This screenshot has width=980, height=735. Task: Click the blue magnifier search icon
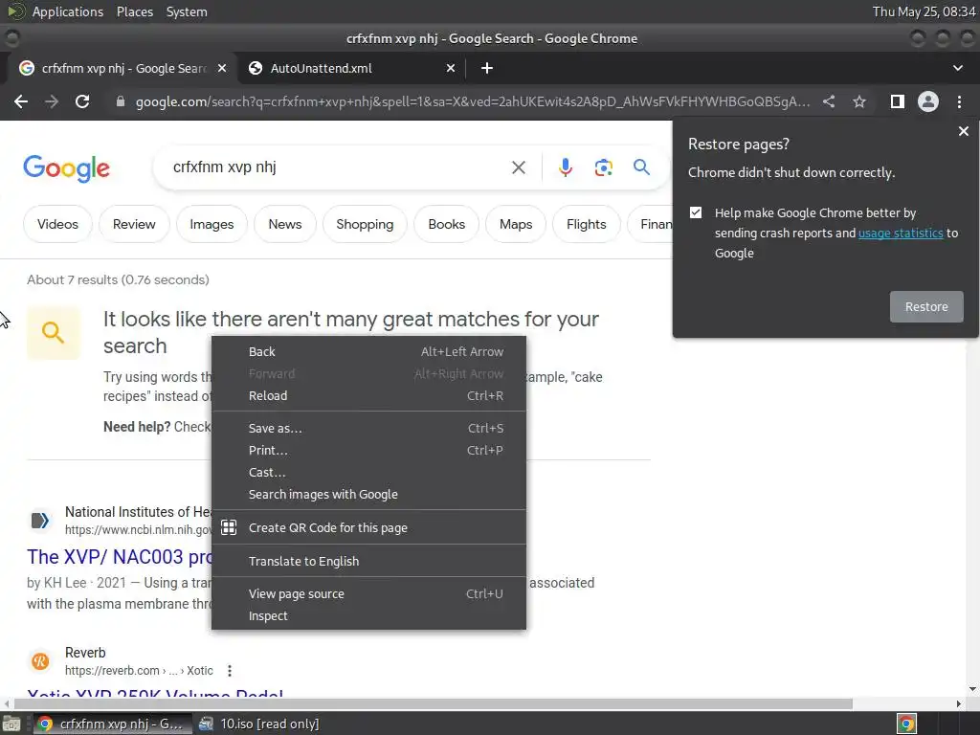tap(641, 167)
